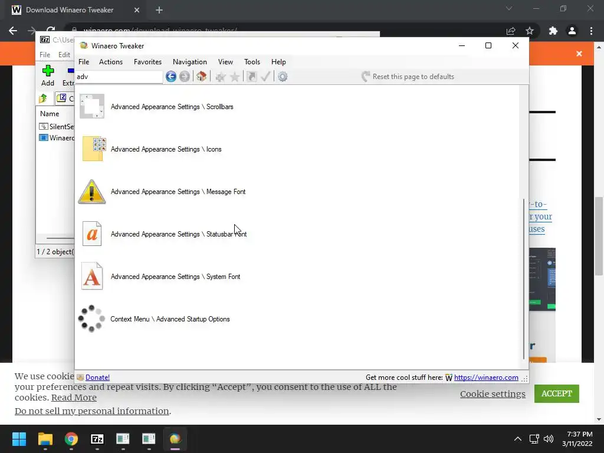
Task: Select Advanced Appearance Settings \ Icons text
Action: point(166,149)
